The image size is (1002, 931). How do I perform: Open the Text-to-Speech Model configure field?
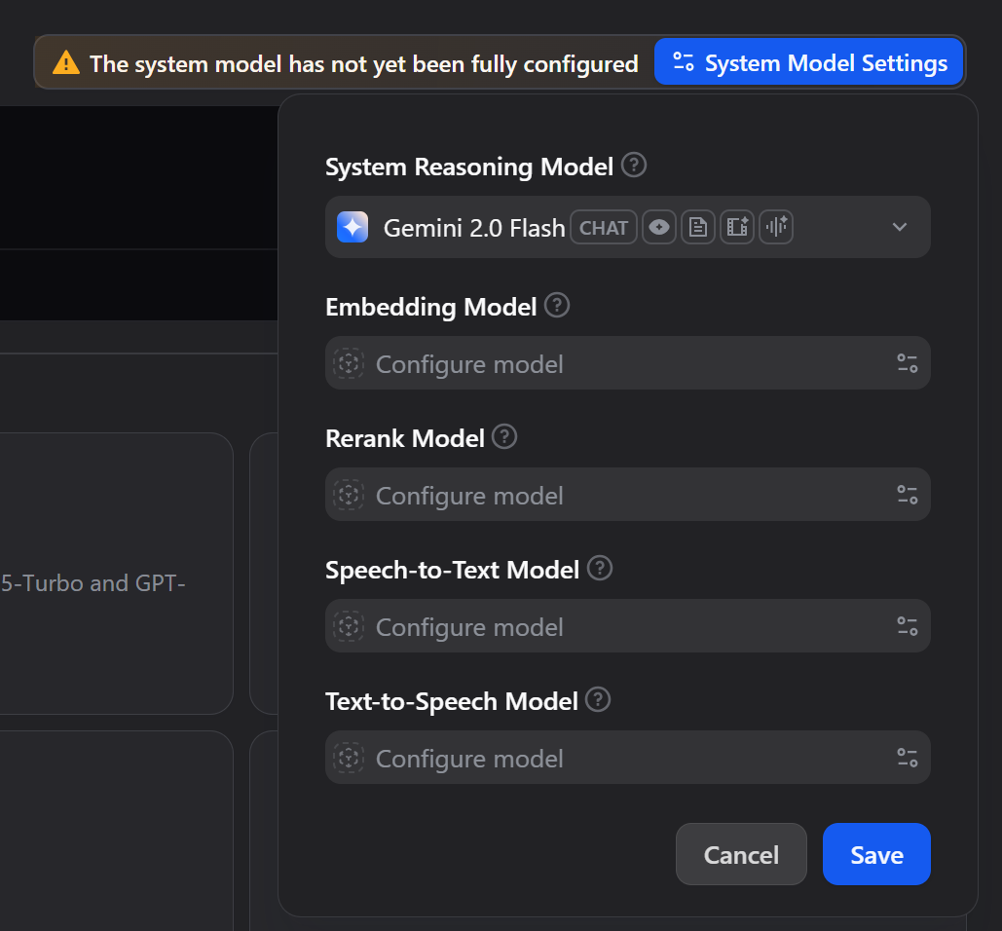pos(627,758)
